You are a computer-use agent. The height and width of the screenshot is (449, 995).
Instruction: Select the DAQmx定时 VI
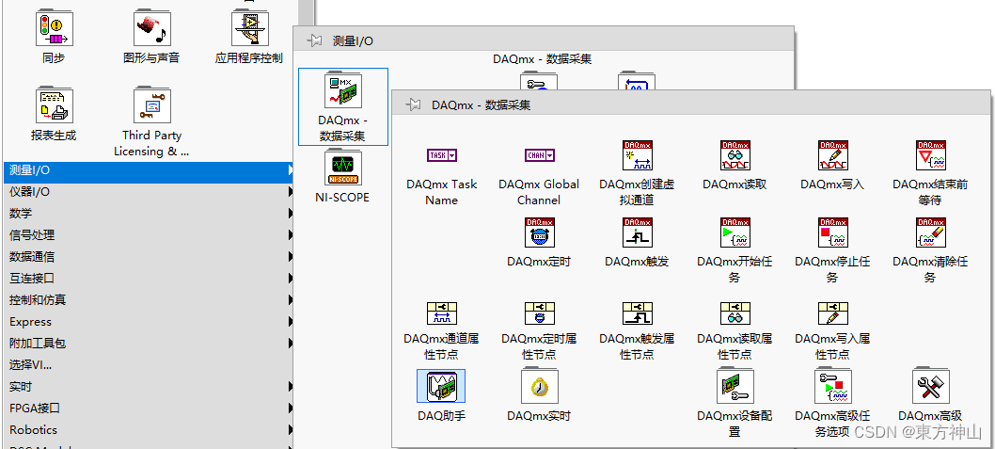540,233
